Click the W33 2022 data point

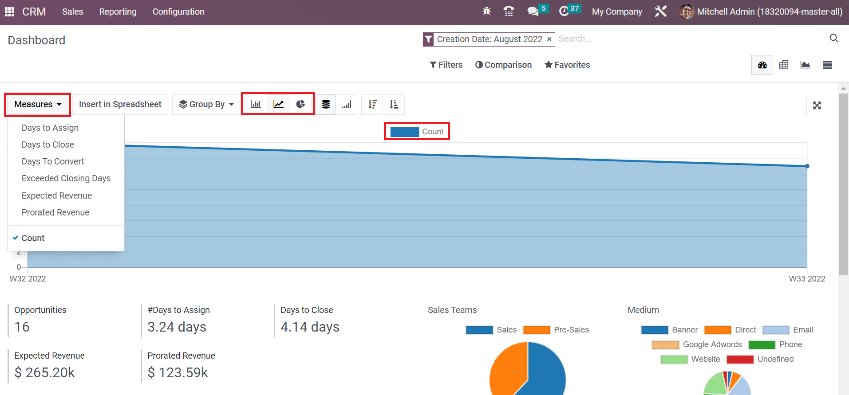pos(807,166)
